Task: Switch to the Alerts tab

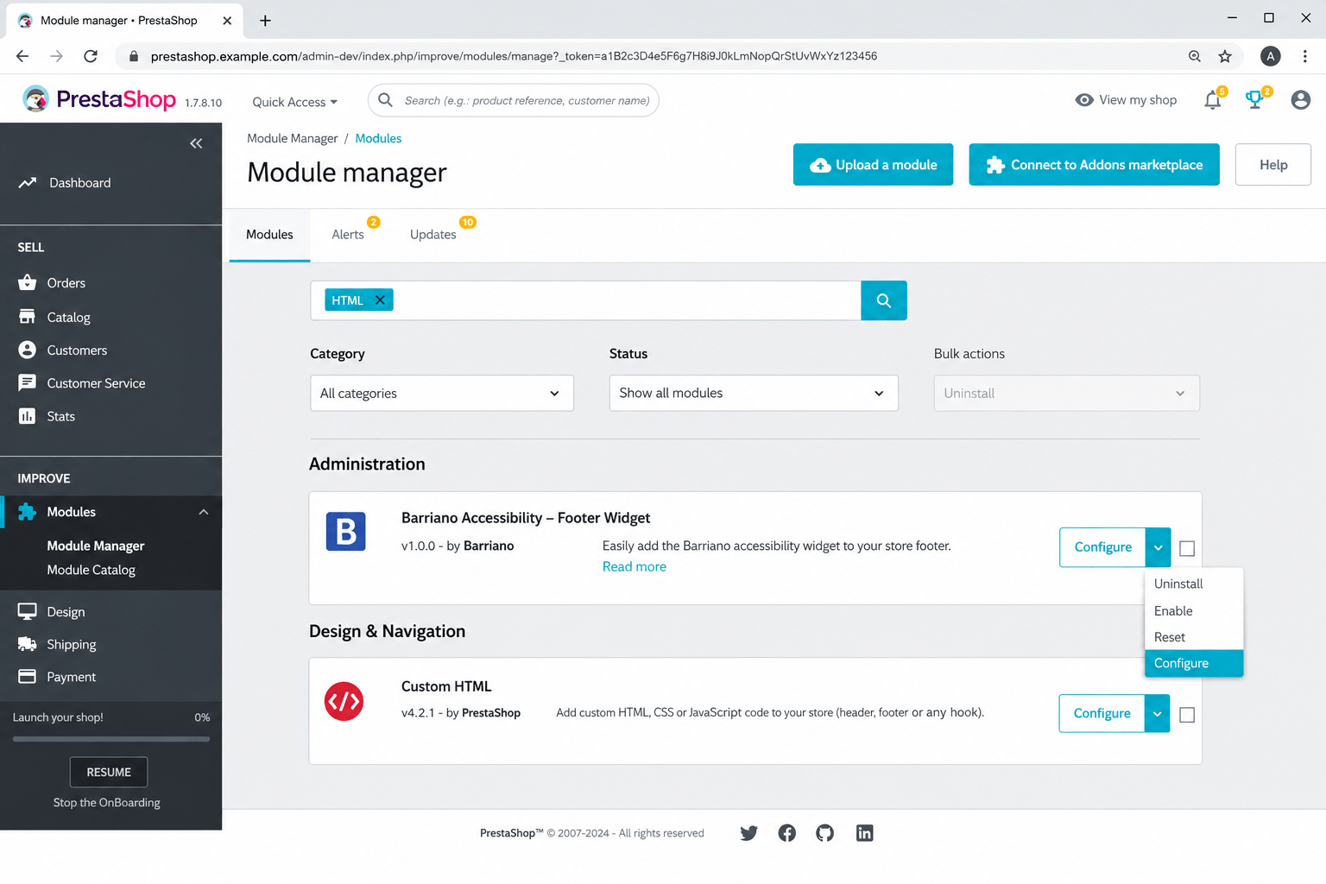Action: coord(348,235)
